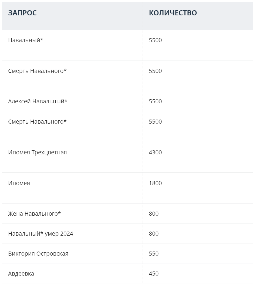Click the 4300 count value
The image size is (256, 285).
click(x=155, y=152)
